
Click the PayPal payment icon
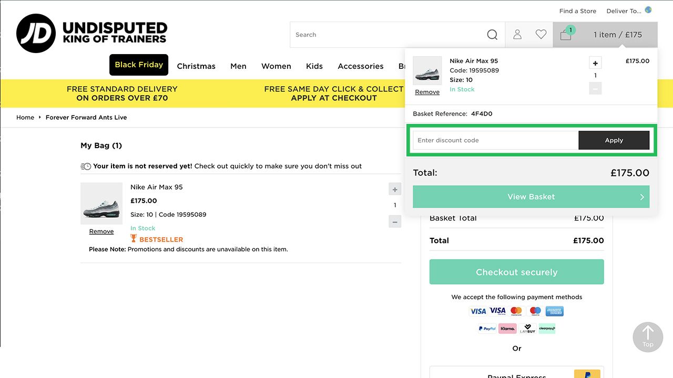pos(487,329)
